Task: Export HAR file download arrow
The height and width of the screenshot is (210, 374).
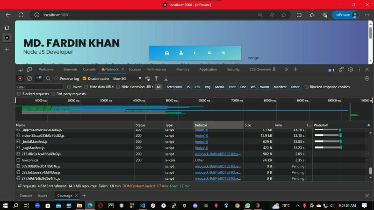Action: [x=166, y=78]
